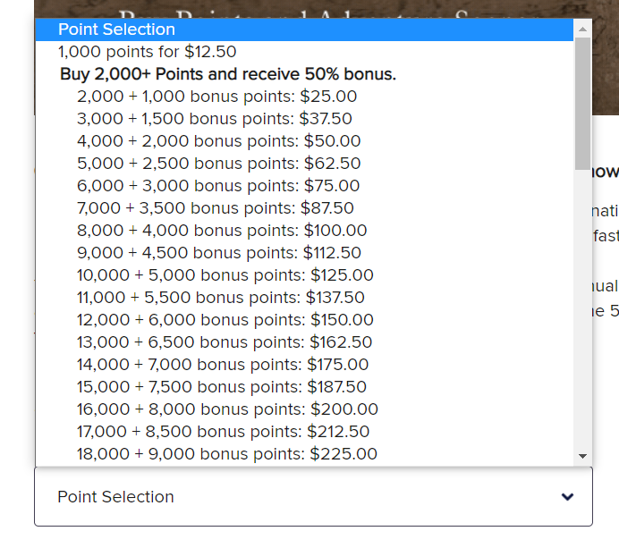Select 9,000 + 4,500 bonus points: $112.50
This screenshot has height=548, width=619.
coord(219,253)
